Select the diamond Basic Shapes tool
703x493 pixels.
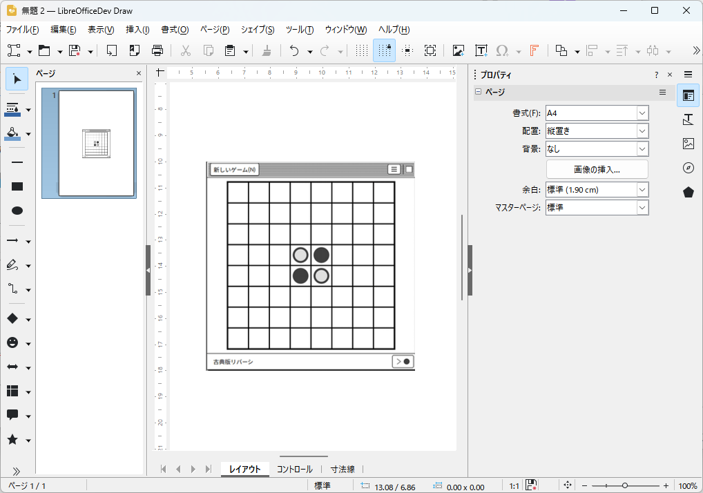[x=12, y=319]
